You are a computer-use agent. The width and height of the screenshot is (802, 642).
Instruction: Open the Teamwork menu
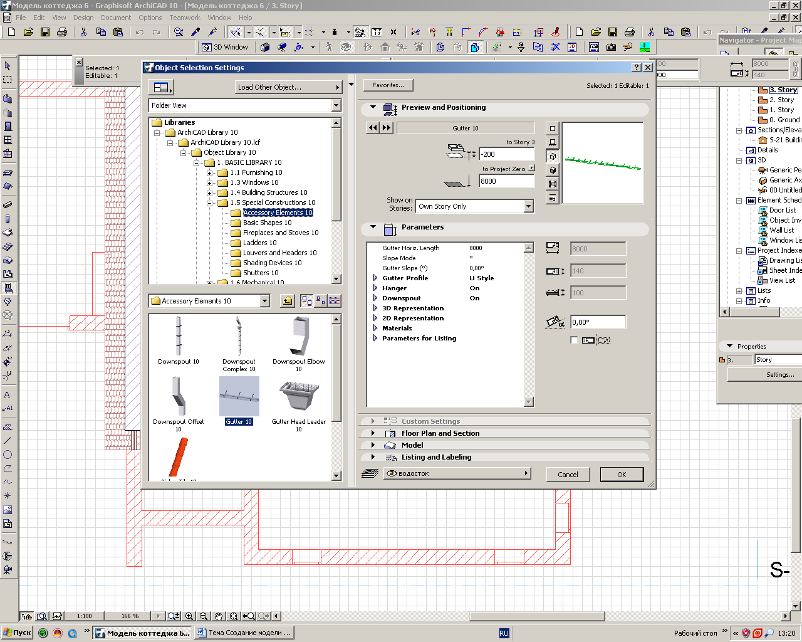[185, 18]
